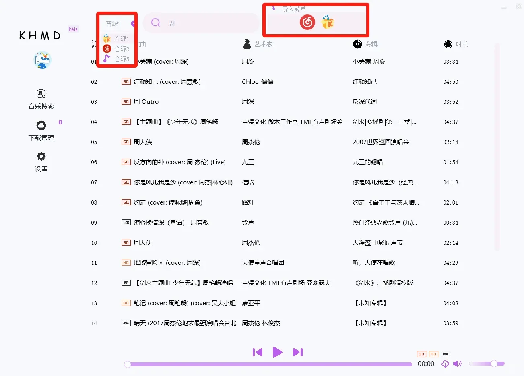Screen dimensions: 524x376
Task: Select the 标准 quality badge
Action: click(445, 354)
